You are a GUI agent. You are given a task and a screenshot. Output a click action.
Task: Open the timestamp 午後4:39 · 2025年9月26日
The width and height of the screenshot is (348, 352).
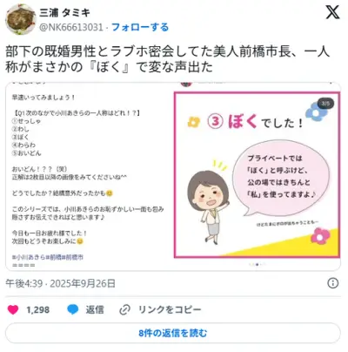(60, 283)
